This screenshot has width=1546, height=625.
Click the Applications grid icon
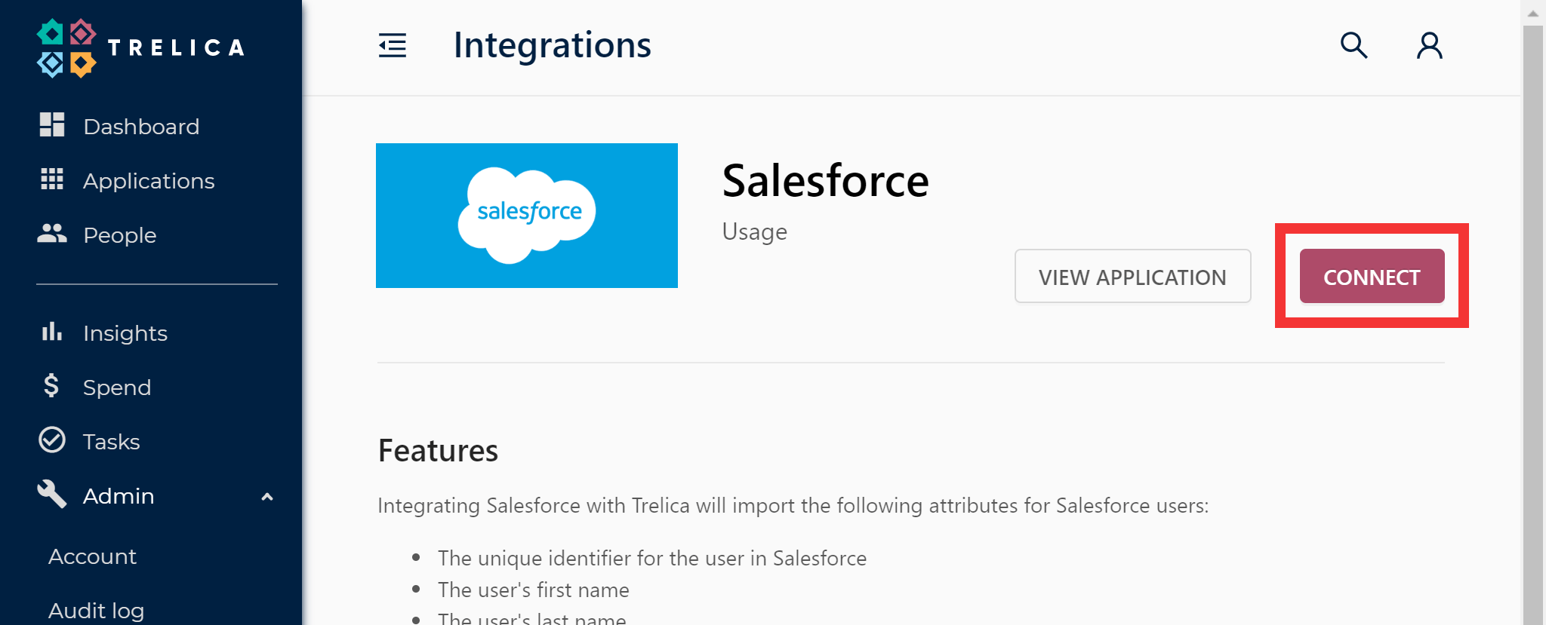pyautogui.click(x=52, y=179)
